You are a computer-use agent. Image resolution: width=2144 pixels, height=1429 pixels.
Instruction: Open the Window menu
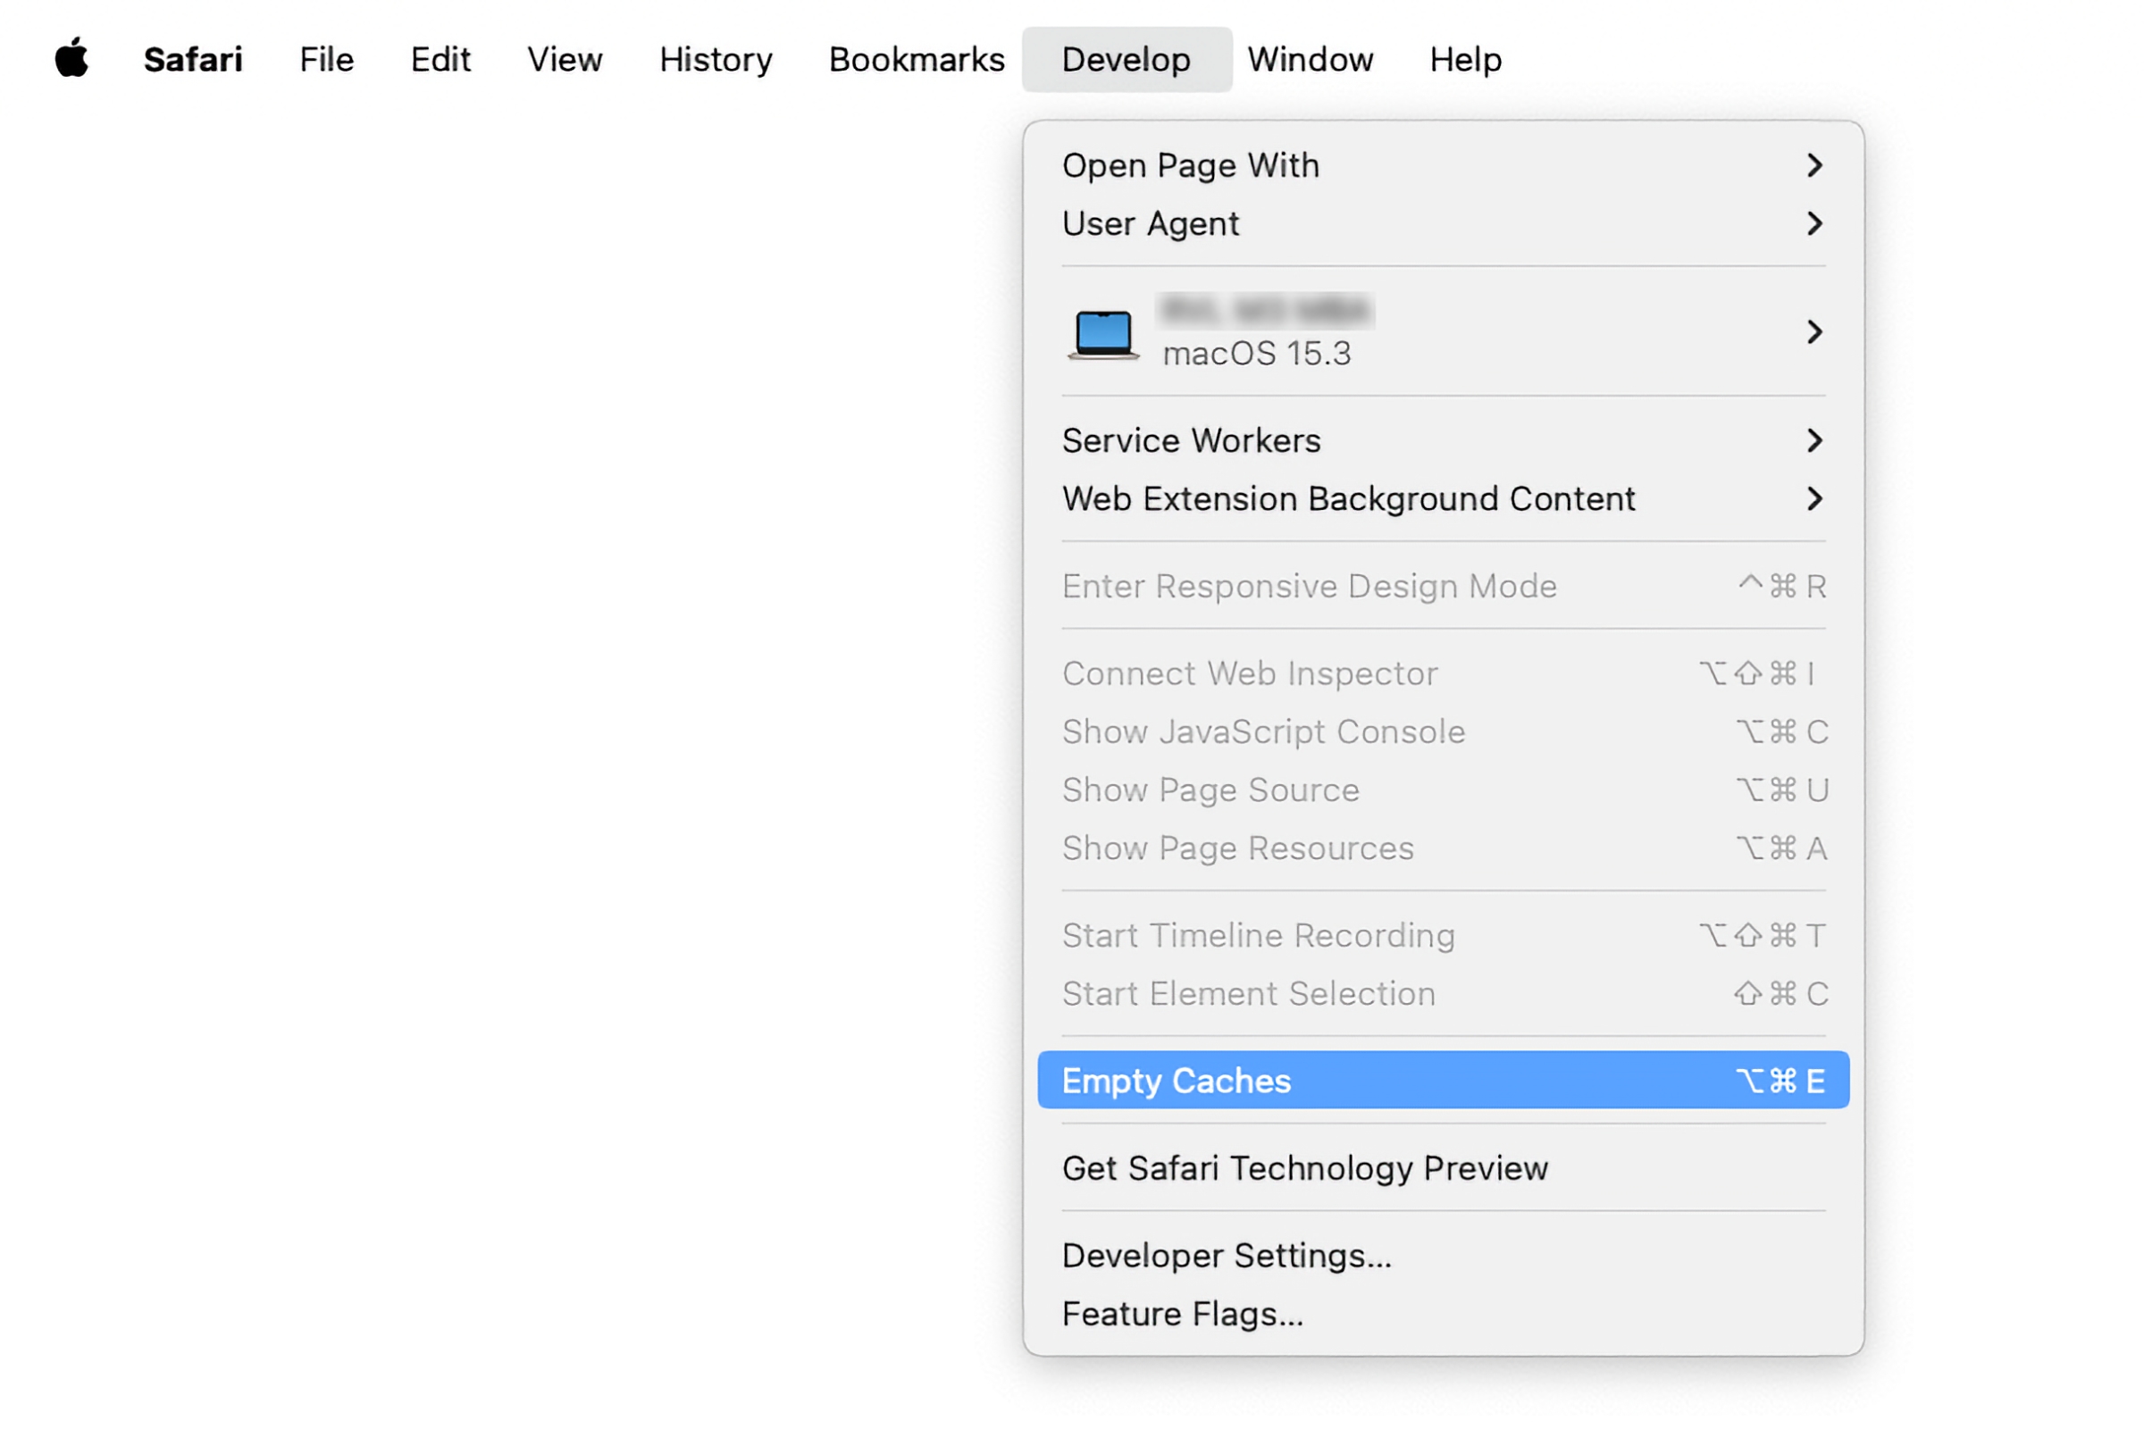1310,58
